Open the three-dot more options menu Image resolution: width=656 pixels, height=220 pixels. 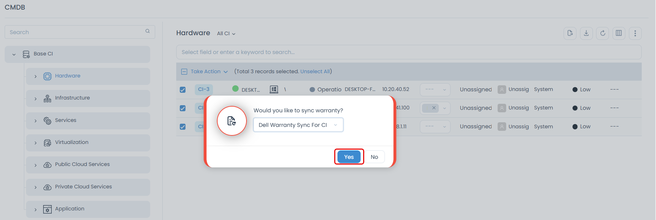pyautogui.click(x=635, y=33)
